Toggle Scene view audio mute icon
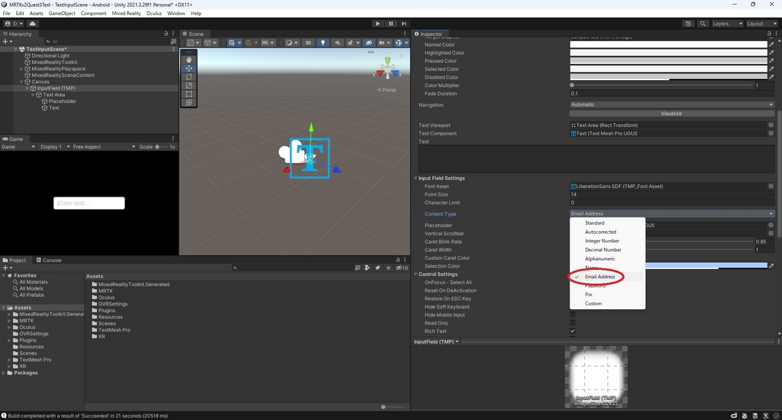Screen dimensions: 782x420 coord(337,42)
